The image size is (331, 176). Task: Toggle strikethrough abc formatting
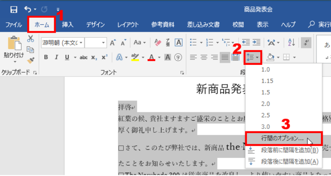[84, 57]
